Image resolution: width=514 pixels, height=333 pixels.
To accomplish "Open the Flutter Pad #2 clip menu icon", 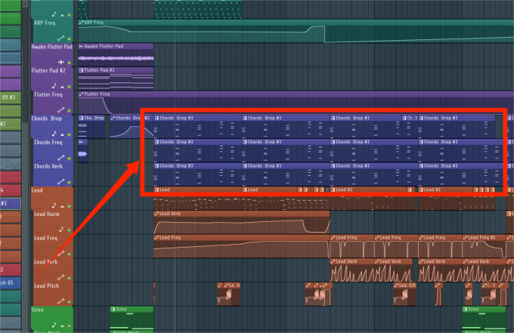I will pyautogui.click(x=81, y=70).
